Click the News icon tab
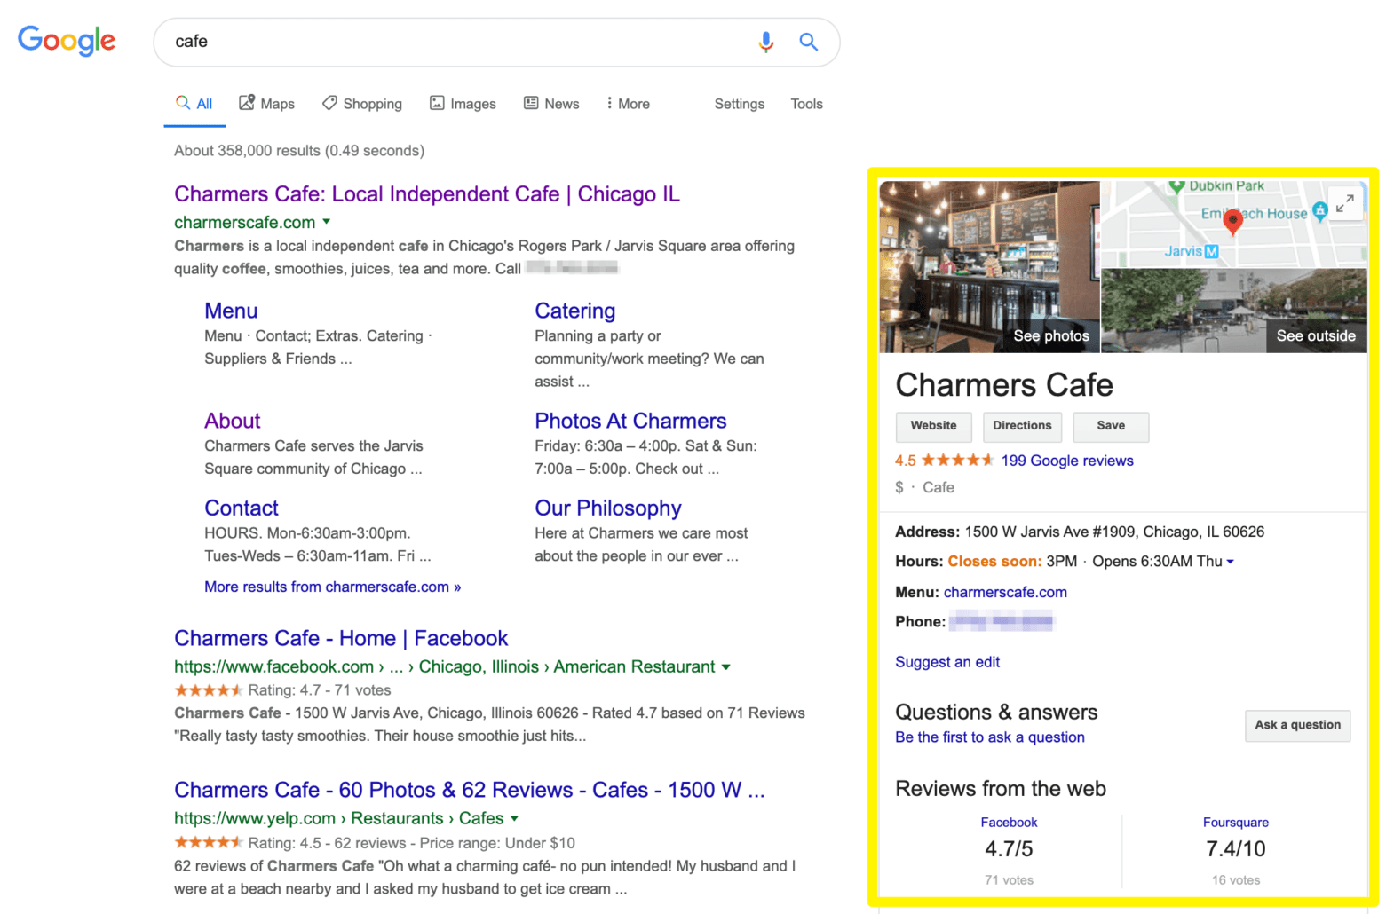The image size is (1386, 914). point(531,103)
